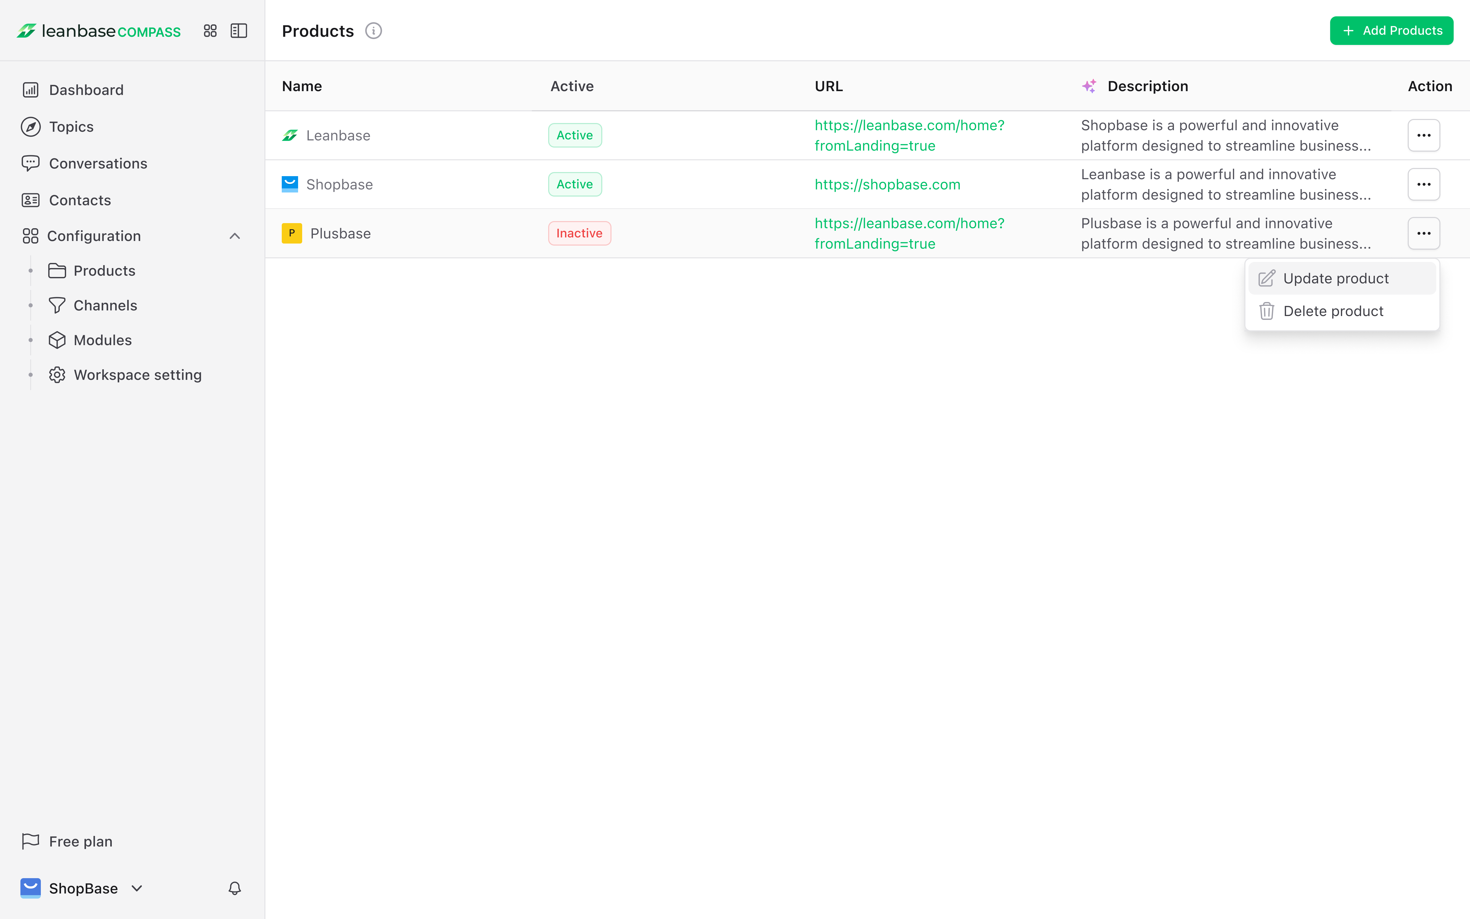Open the apps grid icon

[210, 31]
